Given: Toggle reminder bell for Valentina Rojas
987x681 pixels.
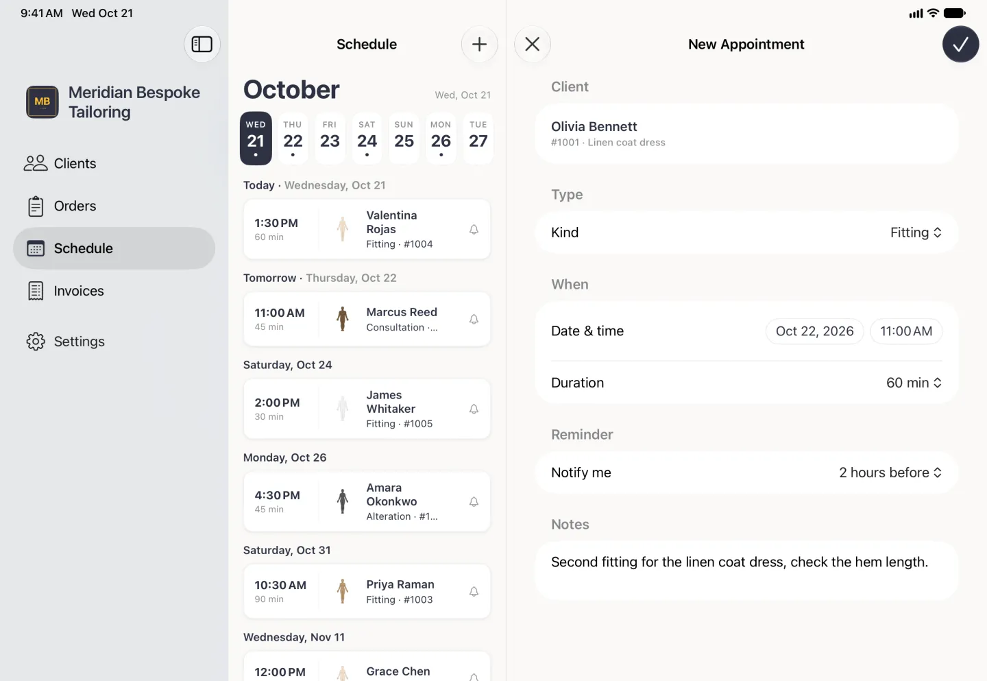Looking at the screenshot, I should pyautogui.click(x=474, y=230).
